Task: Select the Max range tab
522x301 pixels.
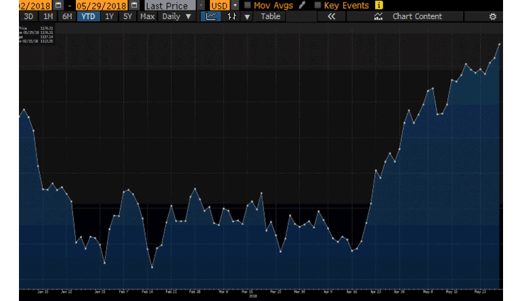Action: click(x=147, y=16)
